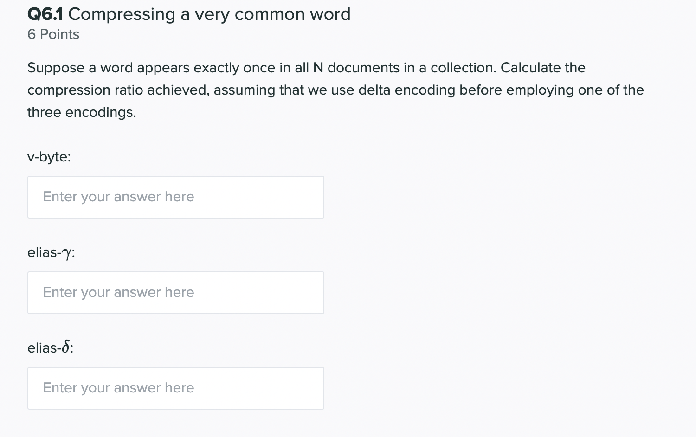Click the v-byte answer input field
Viewport: 696px width, 437px height.
(x=175, y=197)
